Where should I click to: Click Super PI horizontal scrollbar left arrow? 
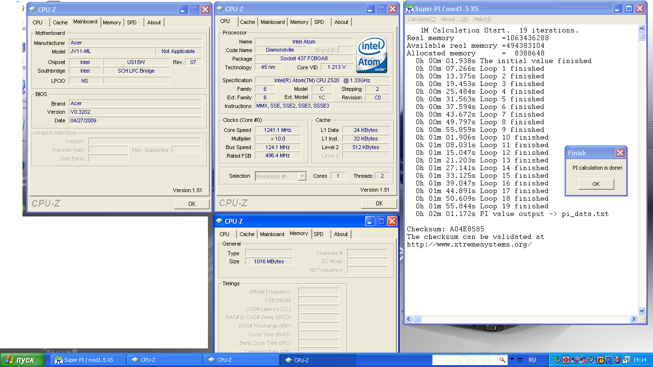coord(409,319)
